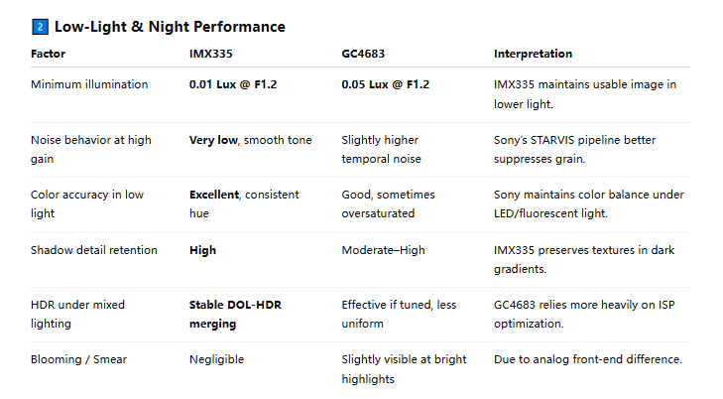Click the Stable DOL-HDR merging cell
The height and width of the screenshot is (399, 723).
coord(235,314)
